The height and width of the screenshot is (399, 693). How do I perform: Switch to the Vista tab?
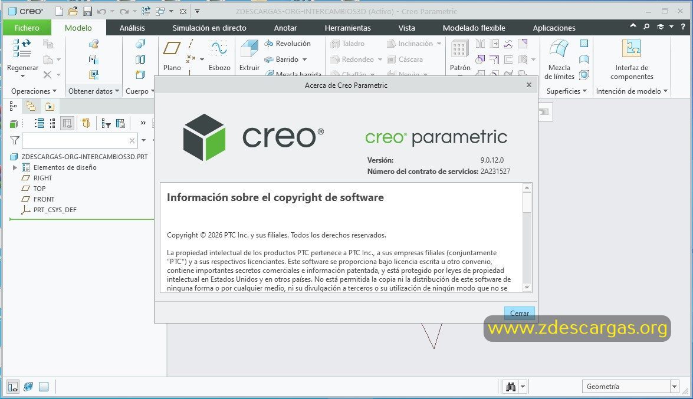[406, 28]
